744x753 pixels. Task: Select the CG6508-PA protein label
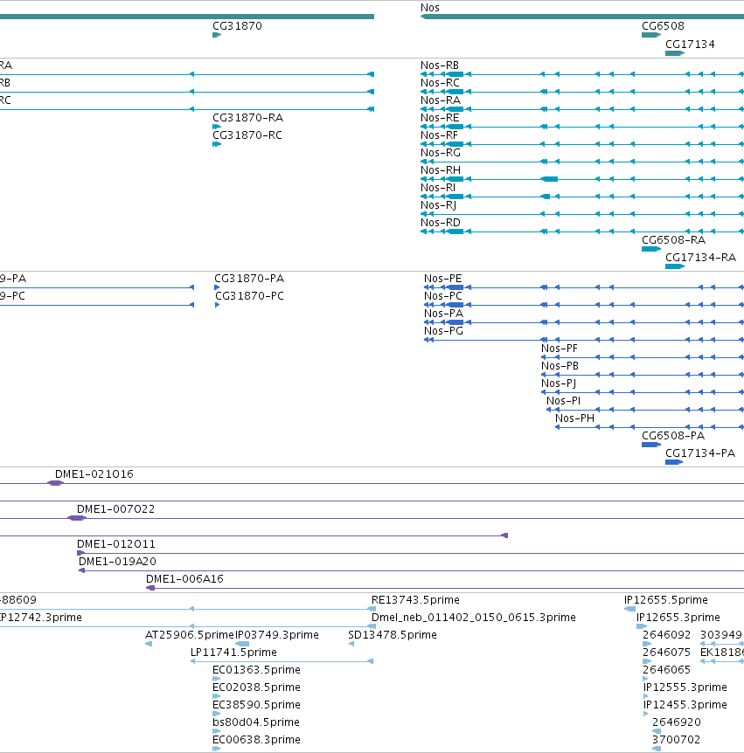tap(673, 436)
